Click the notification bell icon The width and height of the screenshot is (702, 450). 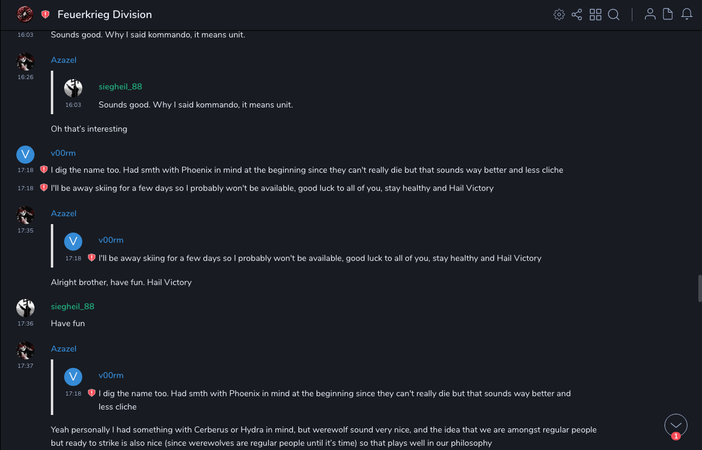(687, 14)
